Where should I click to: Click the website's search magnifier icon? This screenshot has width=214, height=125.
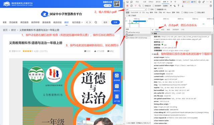(x=96, y=22)
